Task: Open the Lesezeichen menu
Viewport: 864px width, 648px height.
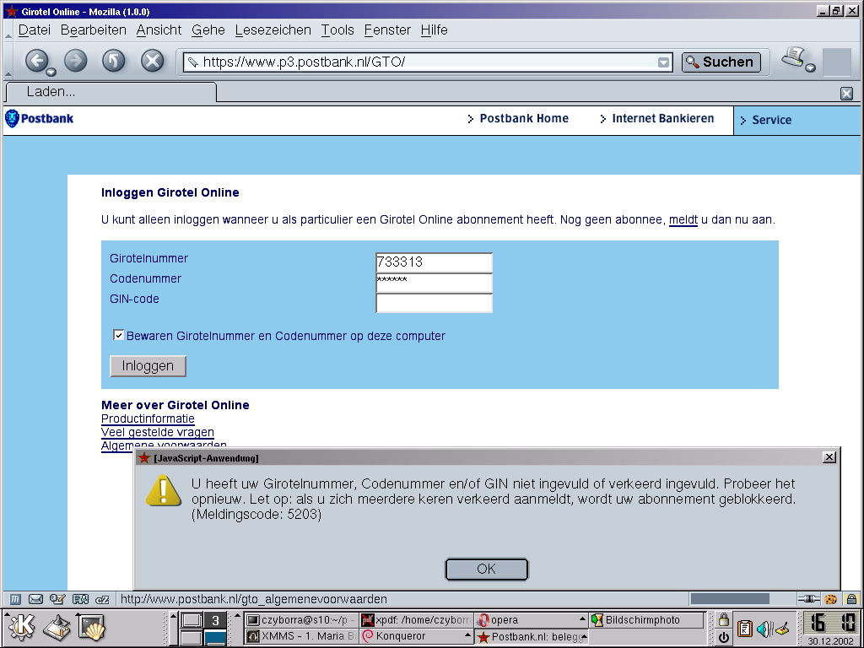Action: (273, 30)
